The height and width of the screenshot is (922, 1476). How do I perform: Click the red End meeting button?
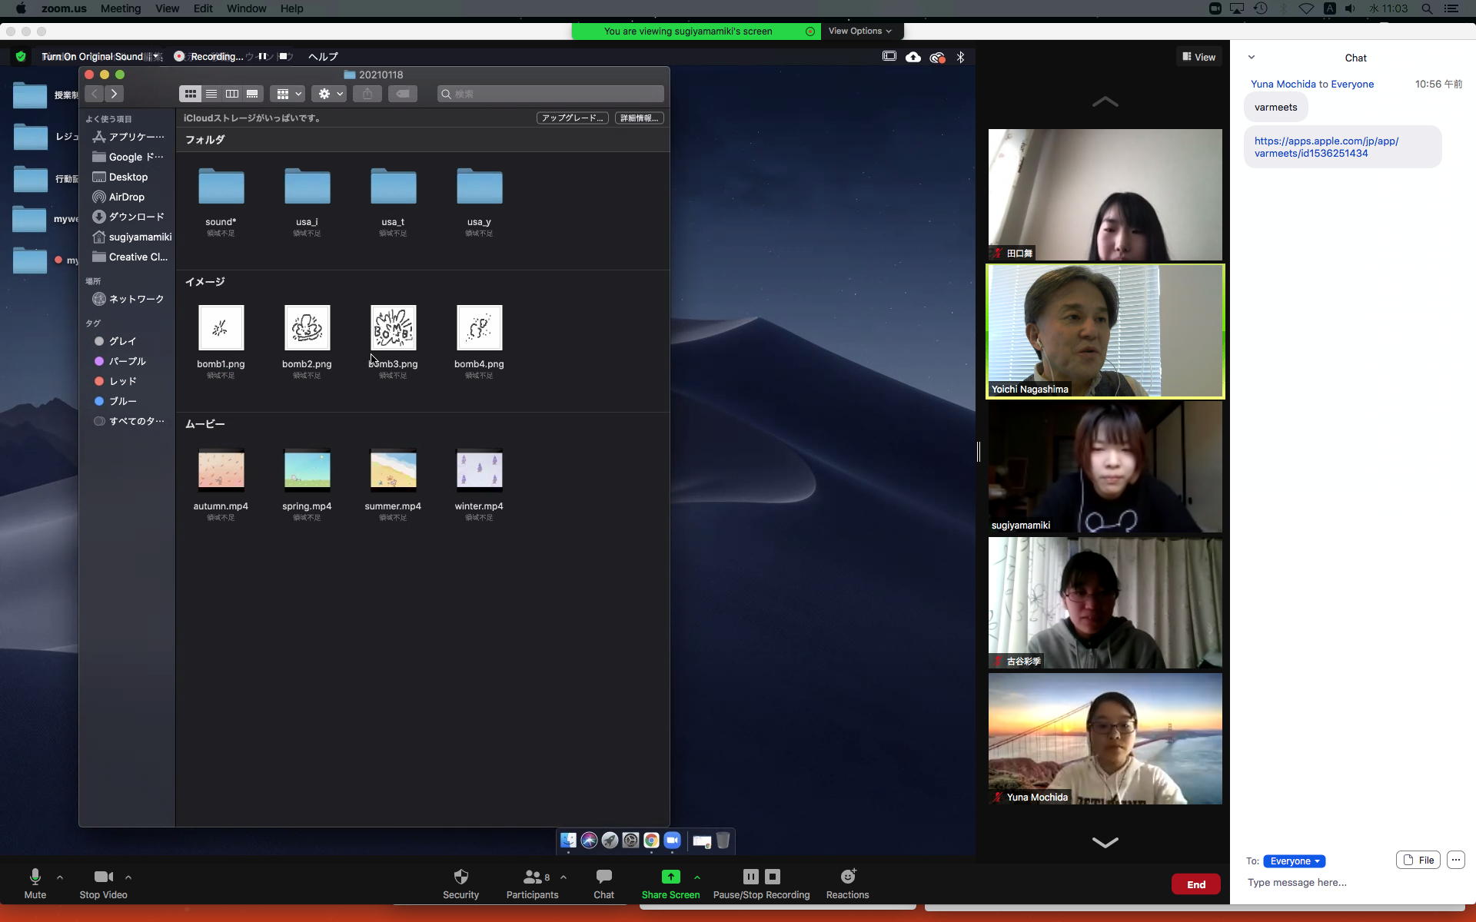pyautogui.click(x=1195, y=884)
